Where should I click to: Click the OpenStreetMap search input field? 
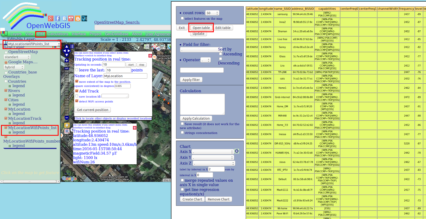click(x=133, y=27)
